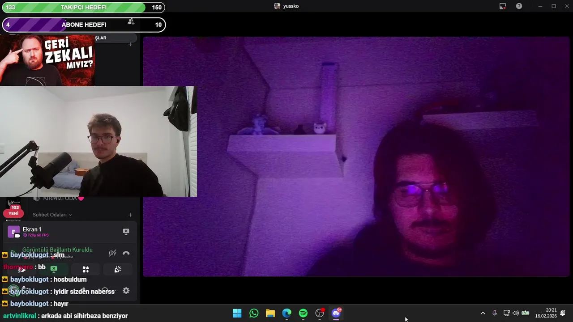Open network settings tray icon
This screenshot has height=322, width=573.
click(506, 313)
